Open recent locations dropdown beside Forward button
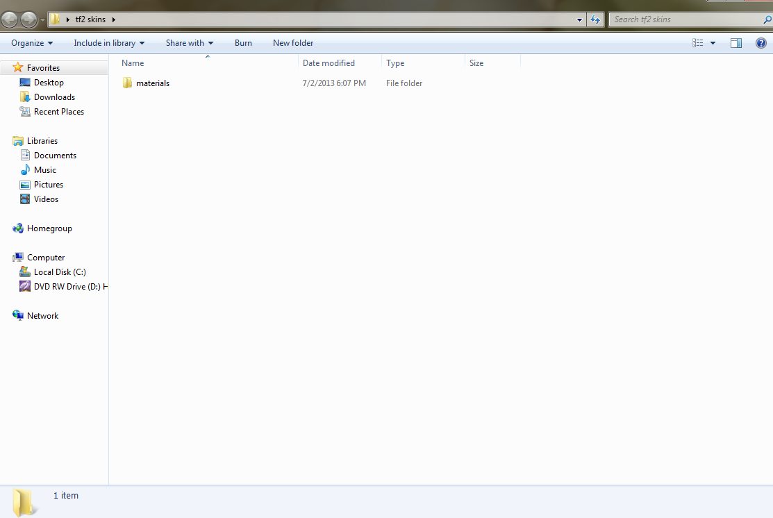773x518 pixels. pyautogui.click(x=42, y=20)
